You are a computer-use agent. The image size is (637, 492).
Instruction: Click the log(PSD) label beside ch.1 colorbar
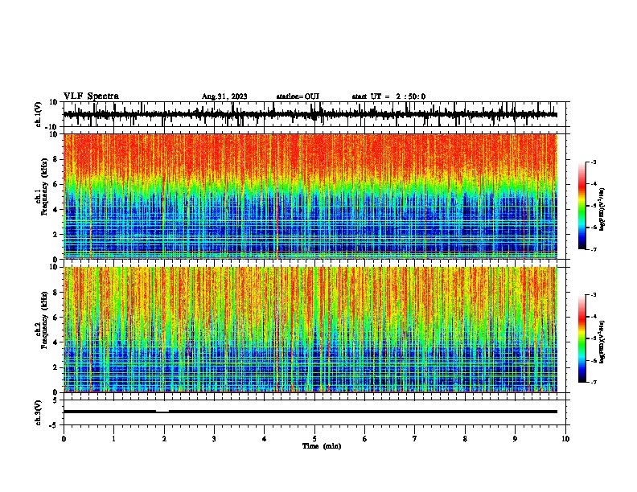pos(602,210)
